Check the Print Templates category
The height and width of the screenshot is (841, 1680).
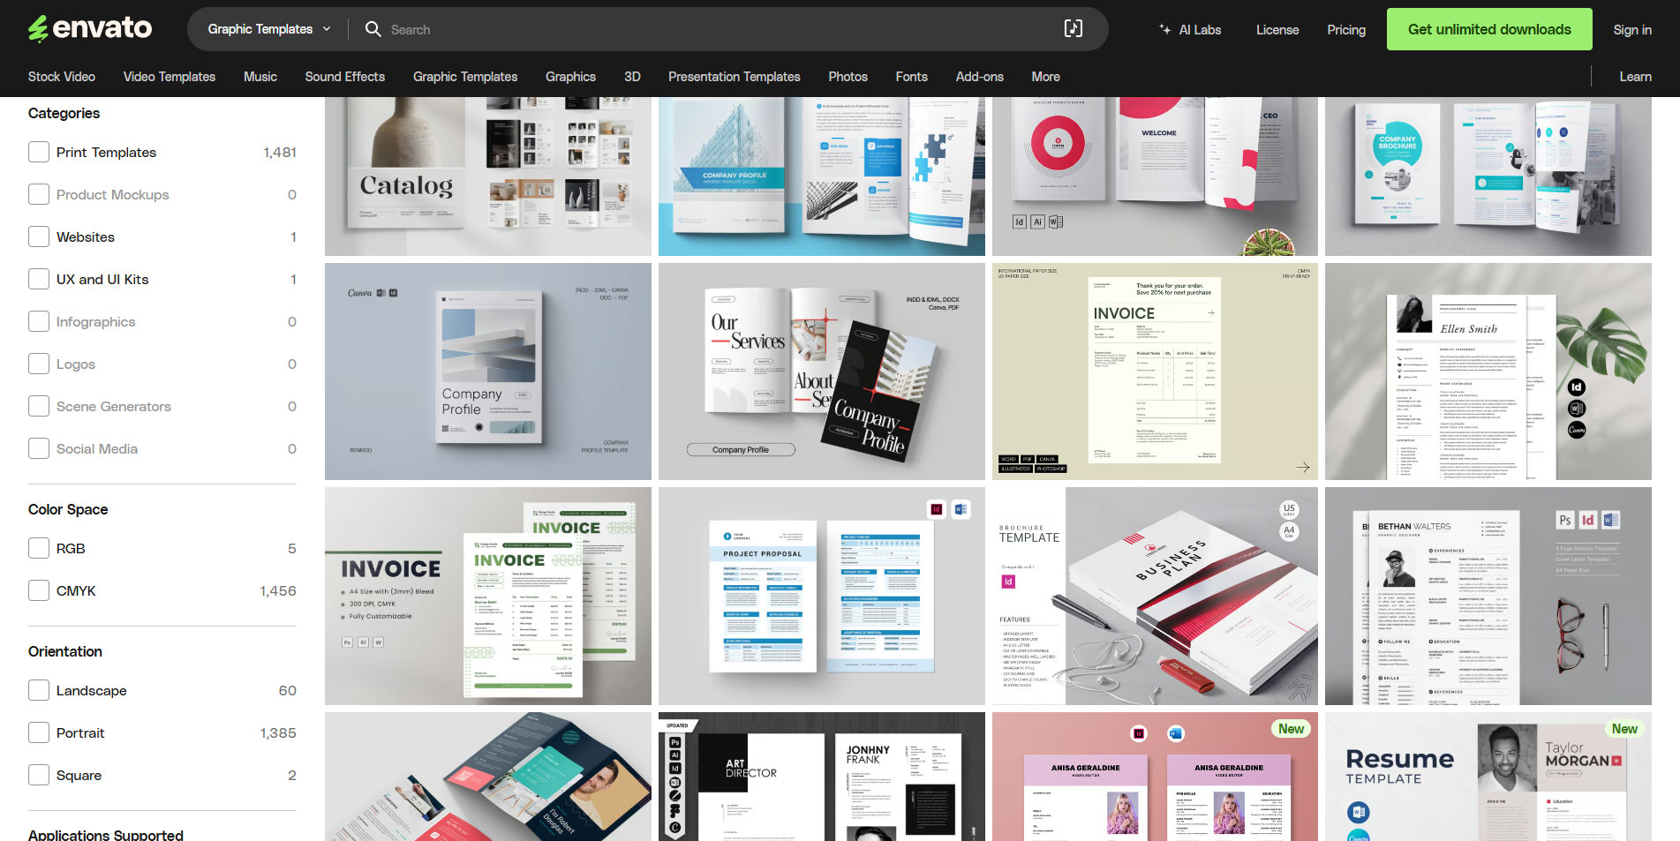pyautogui.click(x=39, y=152)
